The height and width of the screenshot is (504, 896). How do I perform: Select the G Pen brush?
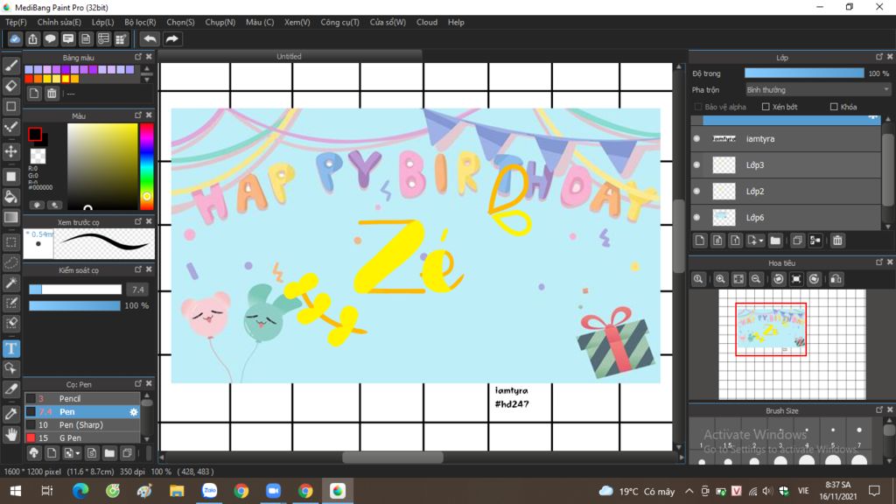coord(82,438)
